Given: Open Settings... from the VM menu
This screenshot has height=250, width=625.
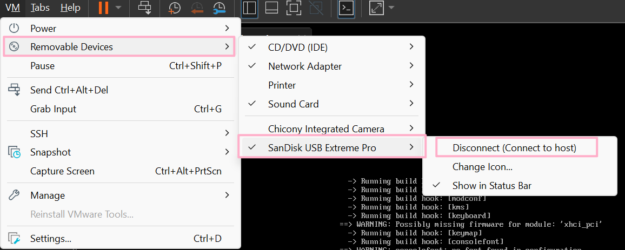Looking at the screenshot, I should point(51,238).
